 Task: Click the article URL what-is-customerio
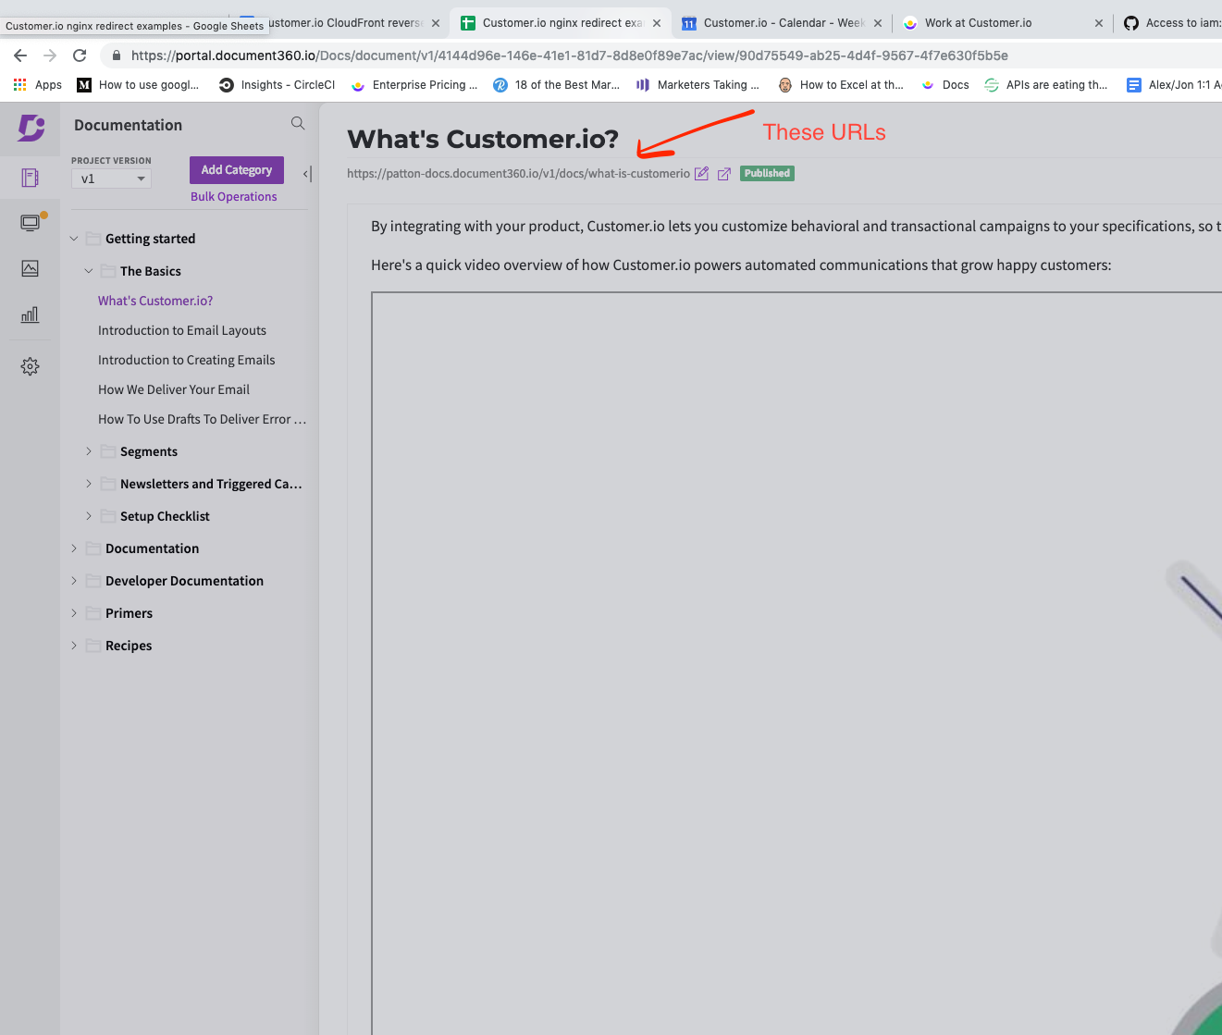(x=518, y=174)
